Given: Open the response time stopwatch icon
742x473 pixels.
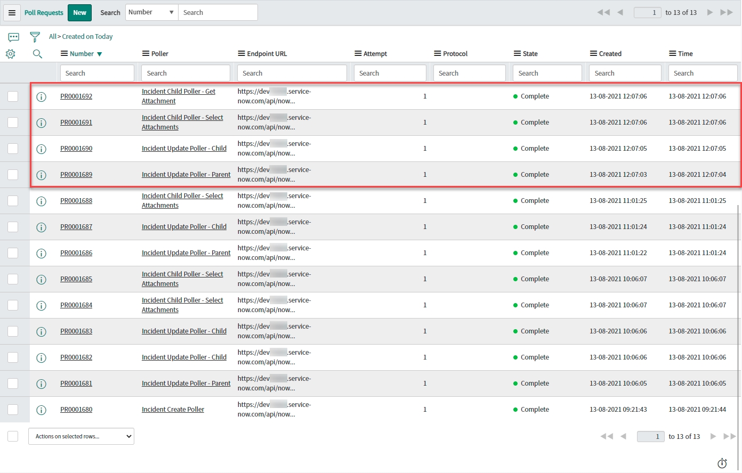Looking at the screenshot, I should [722, 463].
